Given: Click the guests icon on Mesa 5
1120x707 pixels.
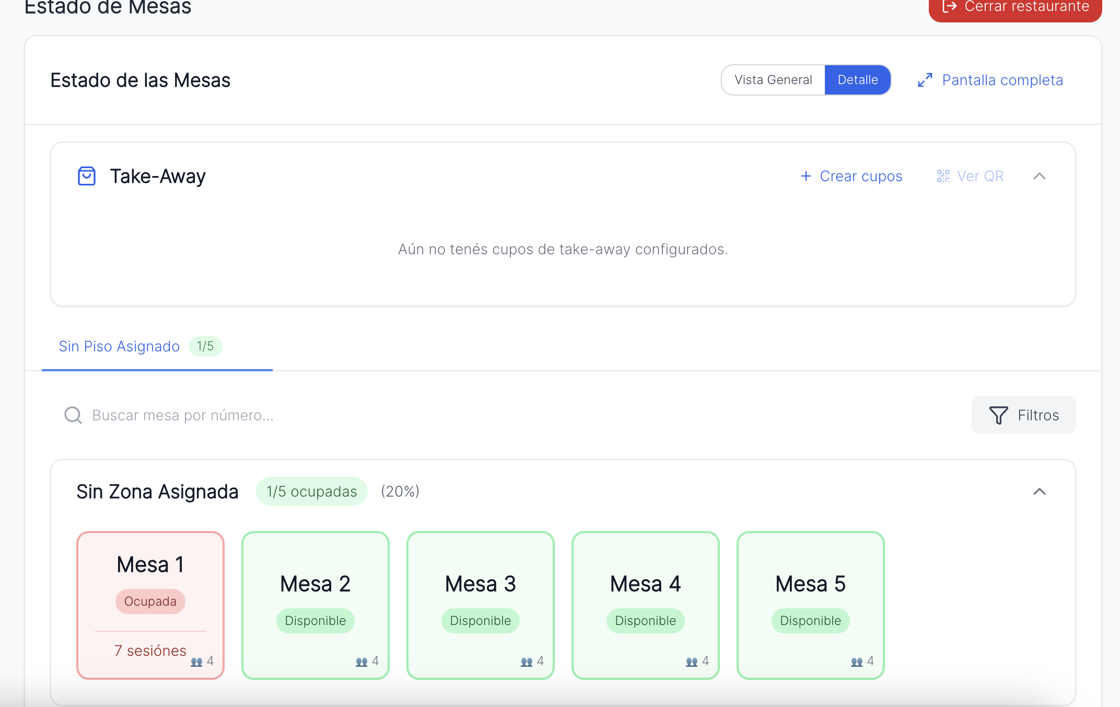Looking at the screenshot, I should coord(857,662).
